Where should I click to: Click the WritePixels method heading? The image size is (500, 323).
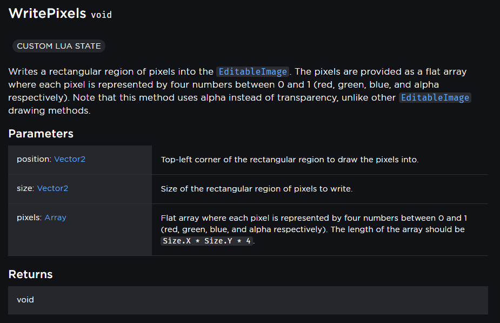(x=47, y=14)
